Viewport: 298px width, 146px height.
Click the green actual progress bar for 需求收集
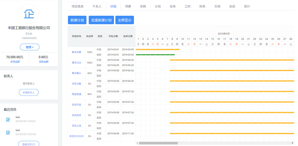click(155, 55)
